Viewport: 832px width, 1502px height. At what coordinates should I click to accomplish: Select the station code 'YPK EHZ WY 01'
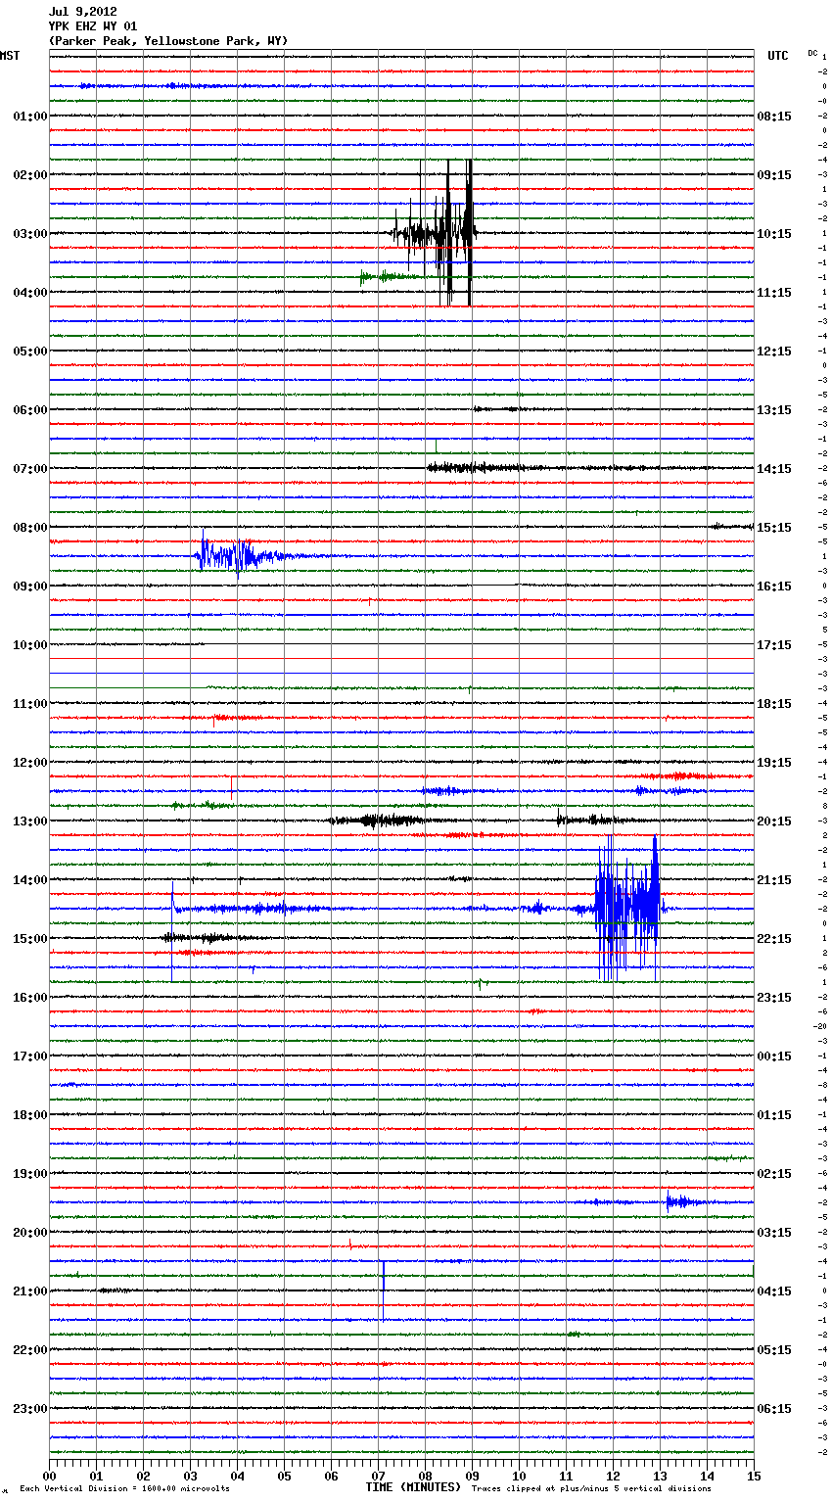click(x=93, y=26)
